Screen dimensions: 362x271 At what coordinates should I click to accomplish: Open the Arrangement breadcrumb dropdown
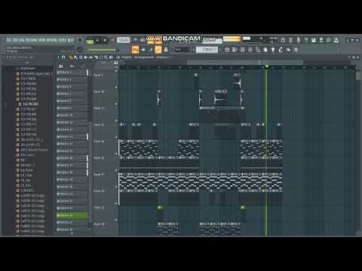[x=144, y=57]
